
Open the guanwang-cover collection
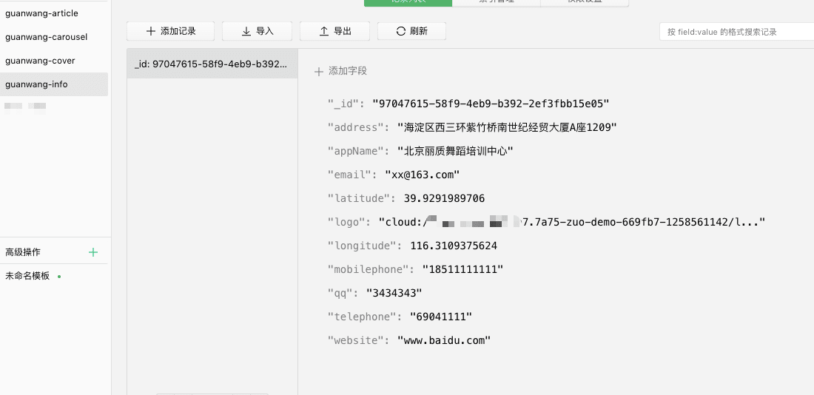click(40, 61)
